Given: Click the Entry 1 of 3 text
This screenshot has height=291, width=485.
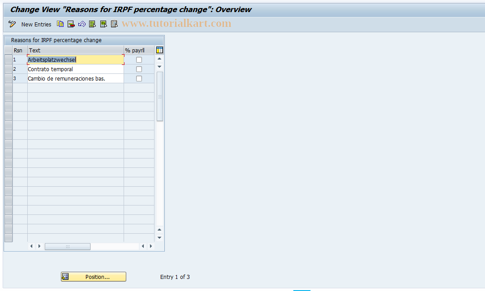Looking at the screenshot, I should pos(175,277).
